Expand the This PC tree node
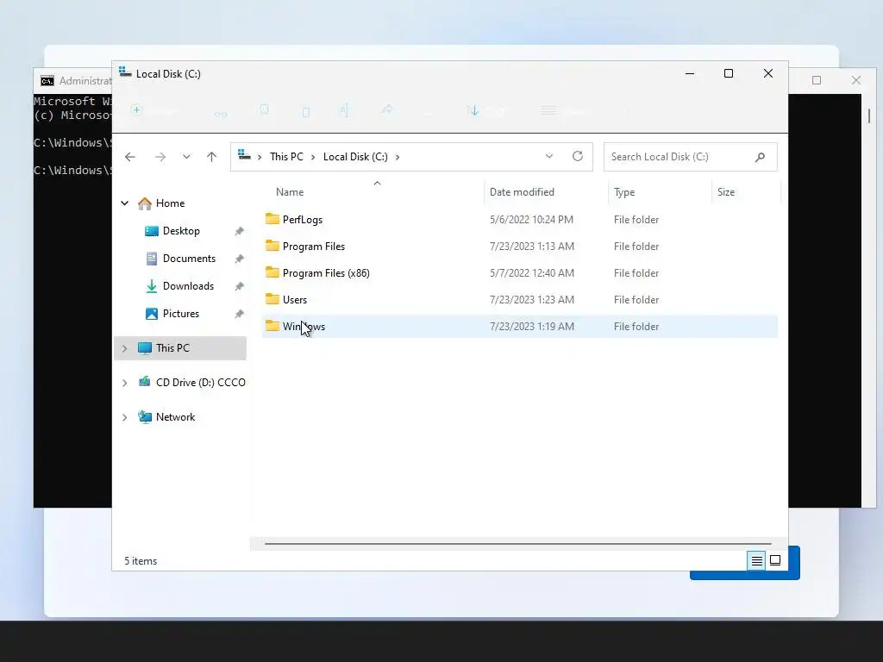The image size is (883, 662). pos(125,348)
